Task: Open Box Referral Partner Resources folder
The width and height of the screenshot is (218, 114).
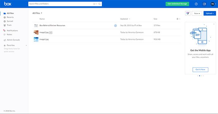Action: pyautogui.click(x=52, y=26)
